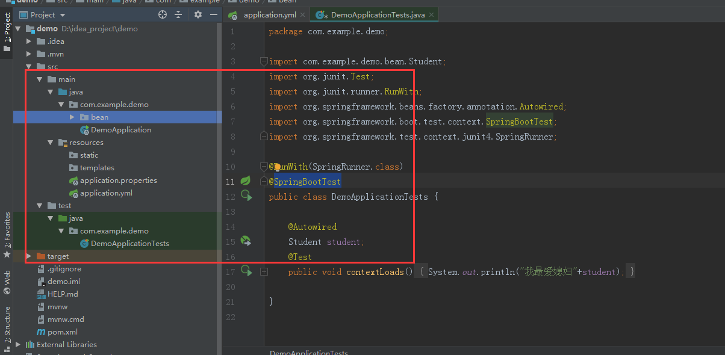The image size is (725, 355).
Task: Close the application.yml tab
Action: coord(302,14)
